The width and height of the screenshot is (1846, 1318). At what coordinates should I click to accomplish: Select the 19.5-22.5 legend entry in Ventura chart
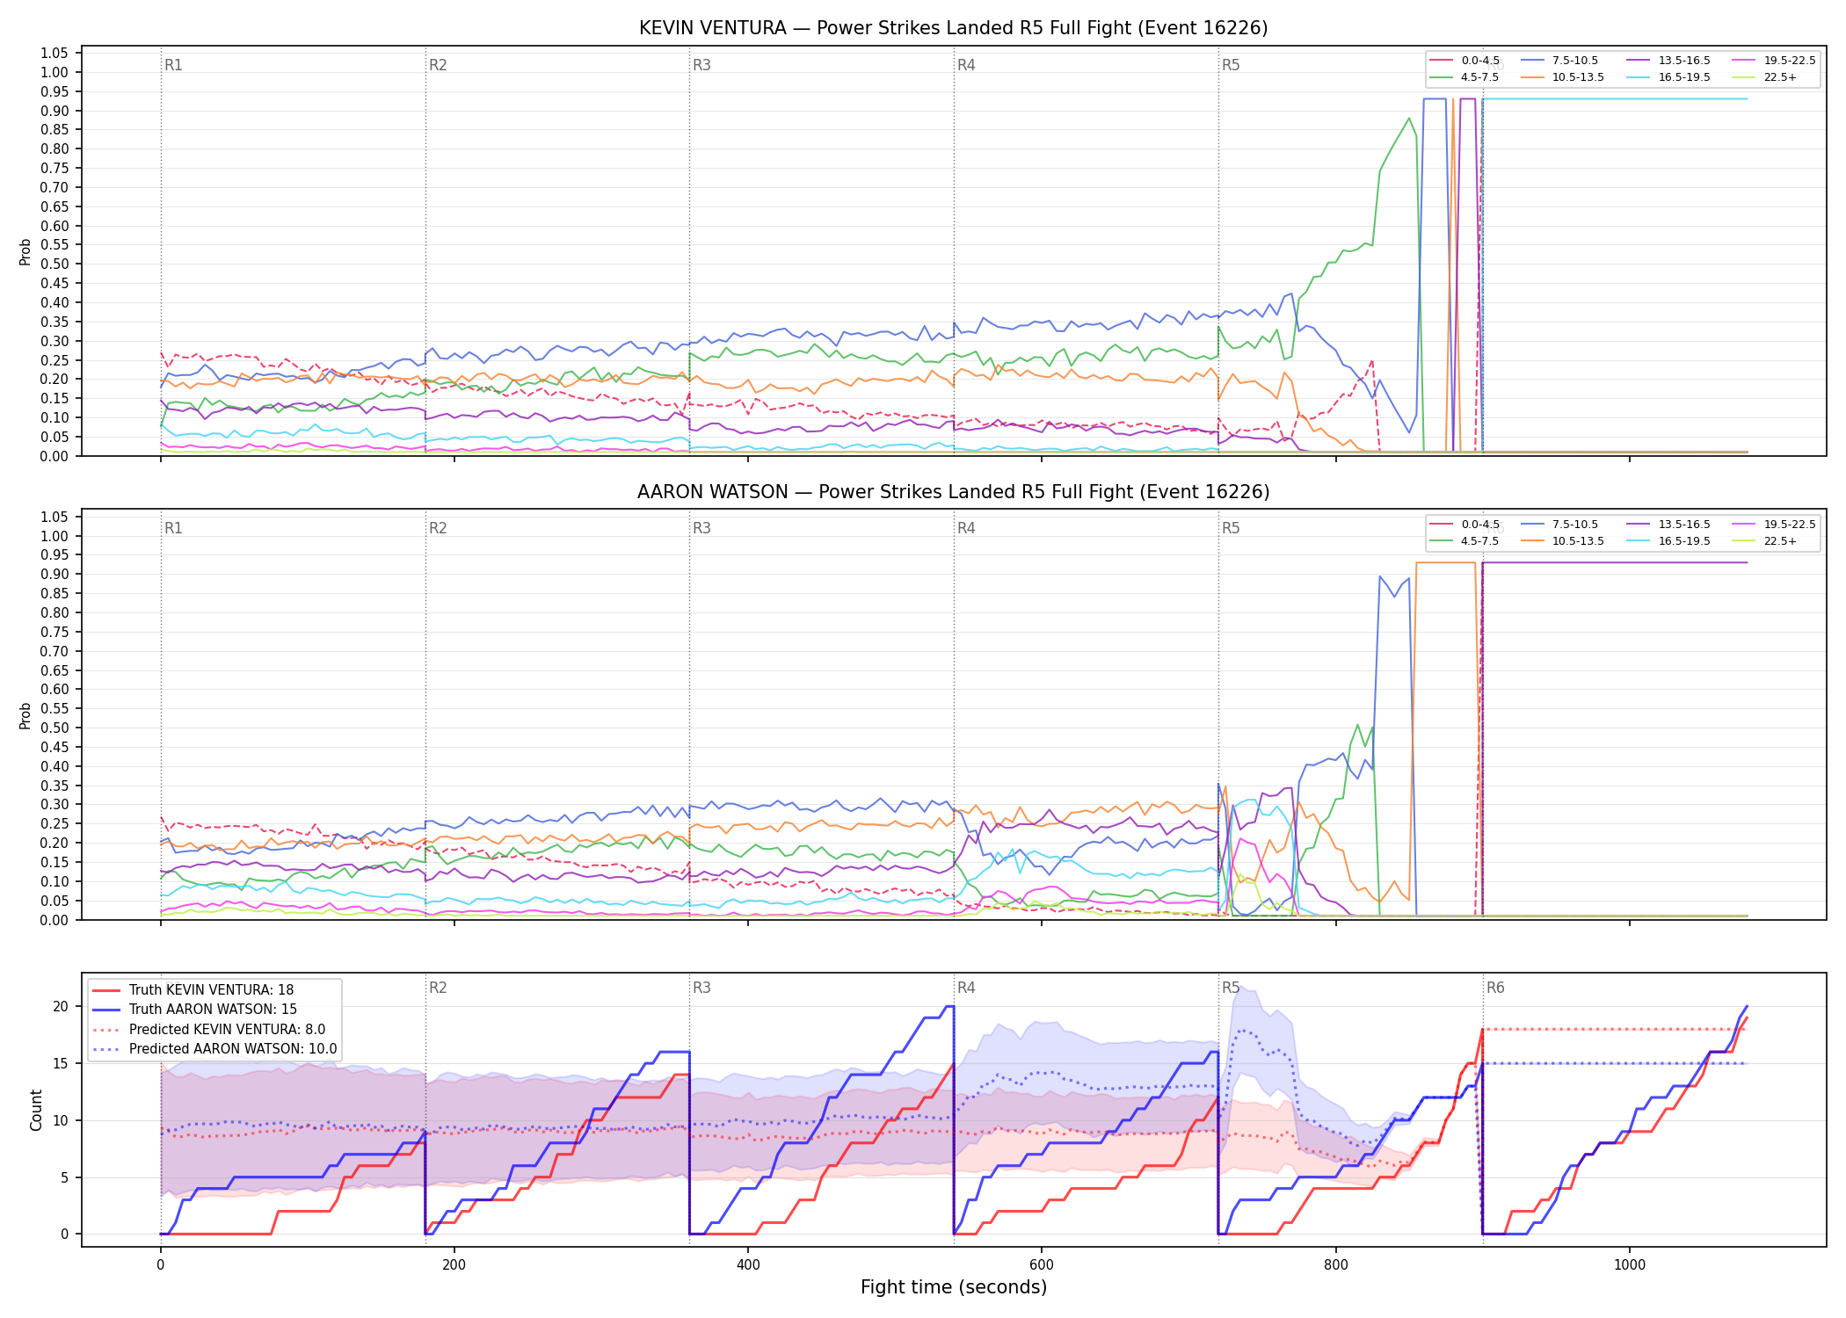coord(1774,61)
